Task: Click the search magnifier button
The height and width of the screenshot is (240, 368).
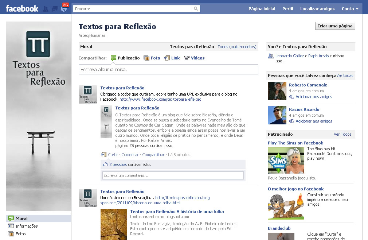Action: point(196,9)
